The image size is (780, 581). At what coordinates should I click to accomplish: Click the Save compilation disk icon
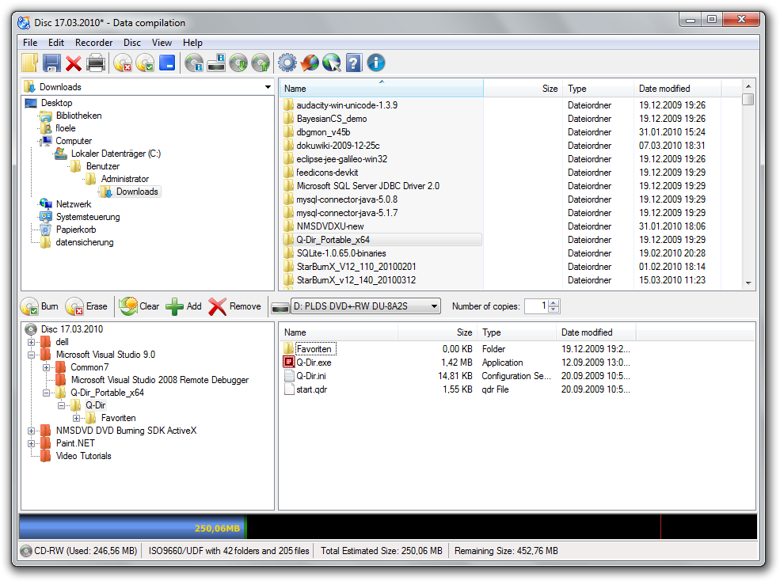click(x=51, y=63)
